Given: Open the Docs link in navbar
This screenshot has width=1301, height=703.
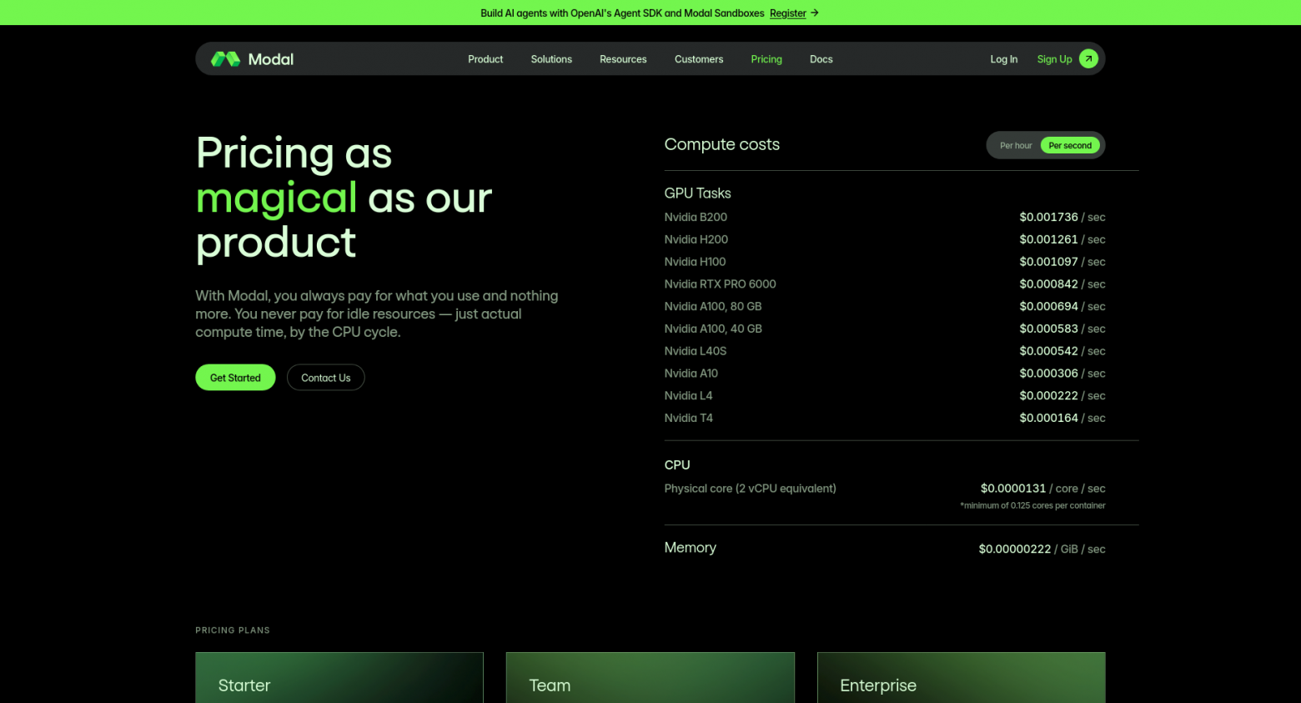Looking at the screenshot, I should tap(821, 59).
